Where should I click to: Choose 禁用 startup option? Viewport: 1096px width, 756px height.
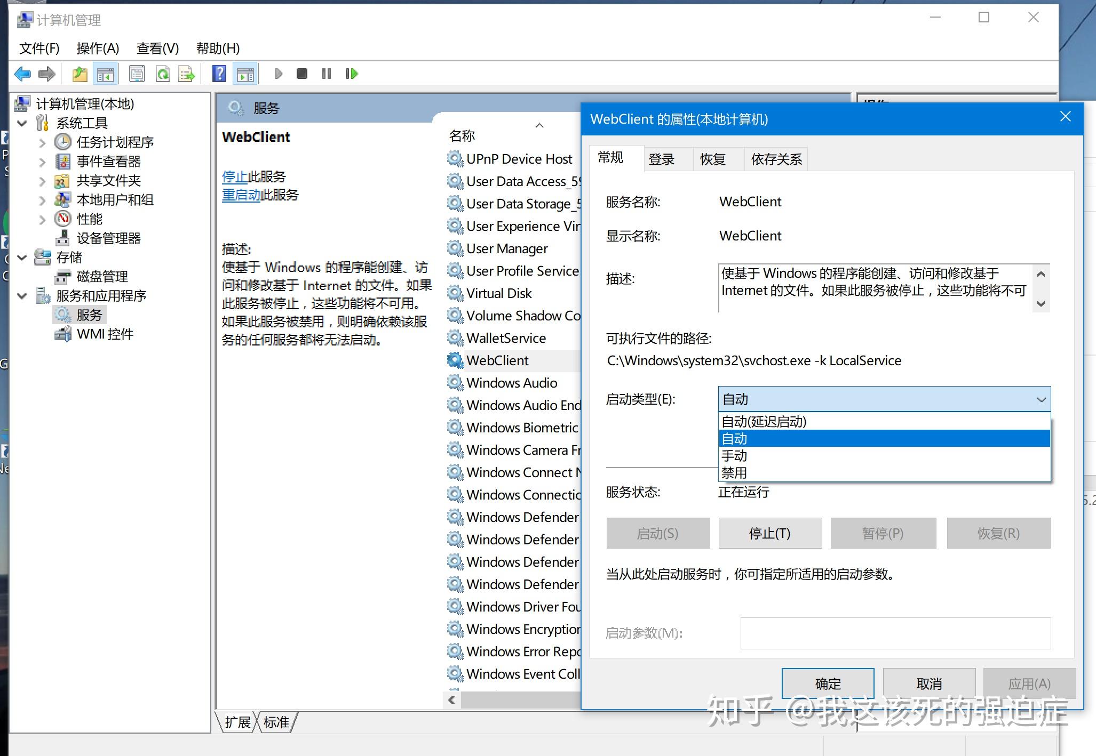(884, 472)
